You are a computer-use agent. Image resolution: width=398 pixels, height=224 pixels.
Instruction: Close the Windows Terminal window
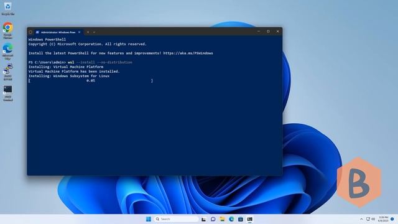tap(277, 32)
